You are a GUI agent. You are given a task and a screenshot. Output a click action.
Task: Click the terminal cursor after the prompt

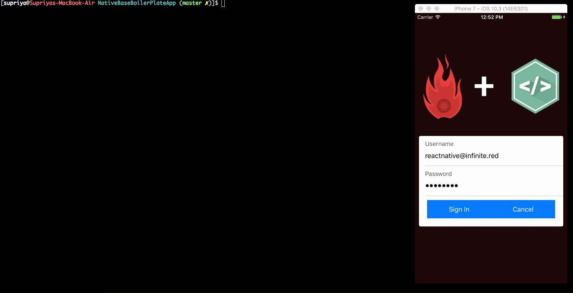[223, 3]
